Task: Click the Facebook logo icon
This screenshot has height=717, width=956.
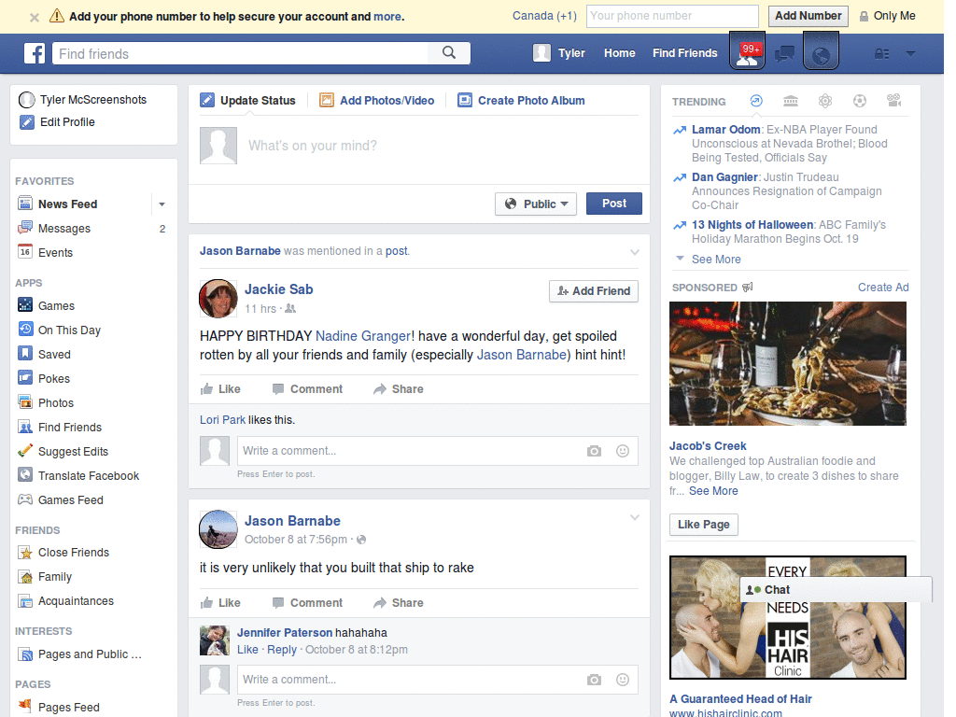Action: coord(35,53)
